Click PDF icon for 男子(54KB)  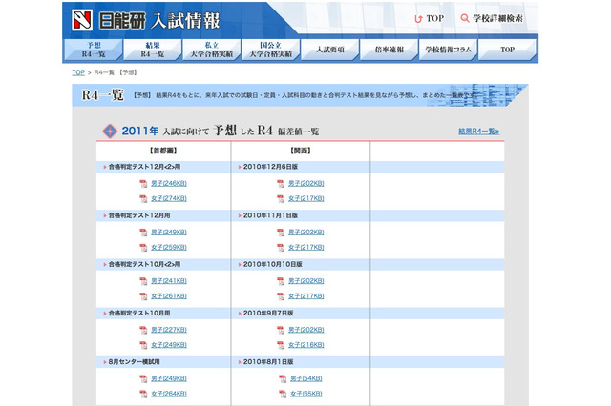(x=283, y=378)
